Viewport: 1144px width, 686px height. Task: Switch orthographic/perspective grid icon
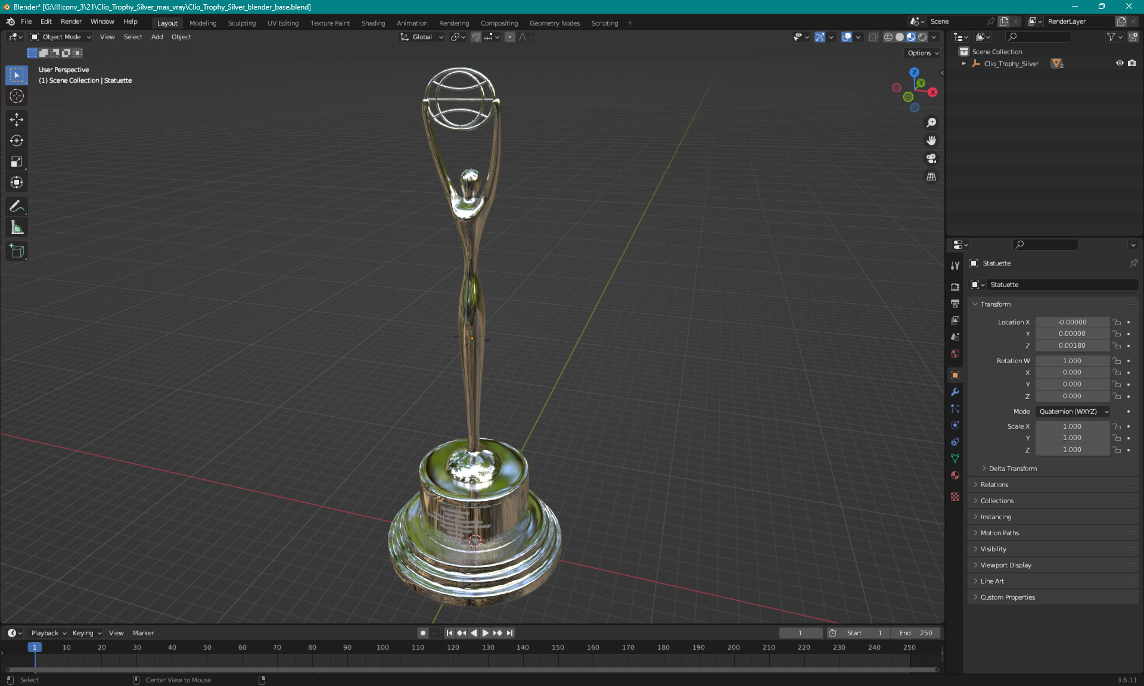click(931, 177)
